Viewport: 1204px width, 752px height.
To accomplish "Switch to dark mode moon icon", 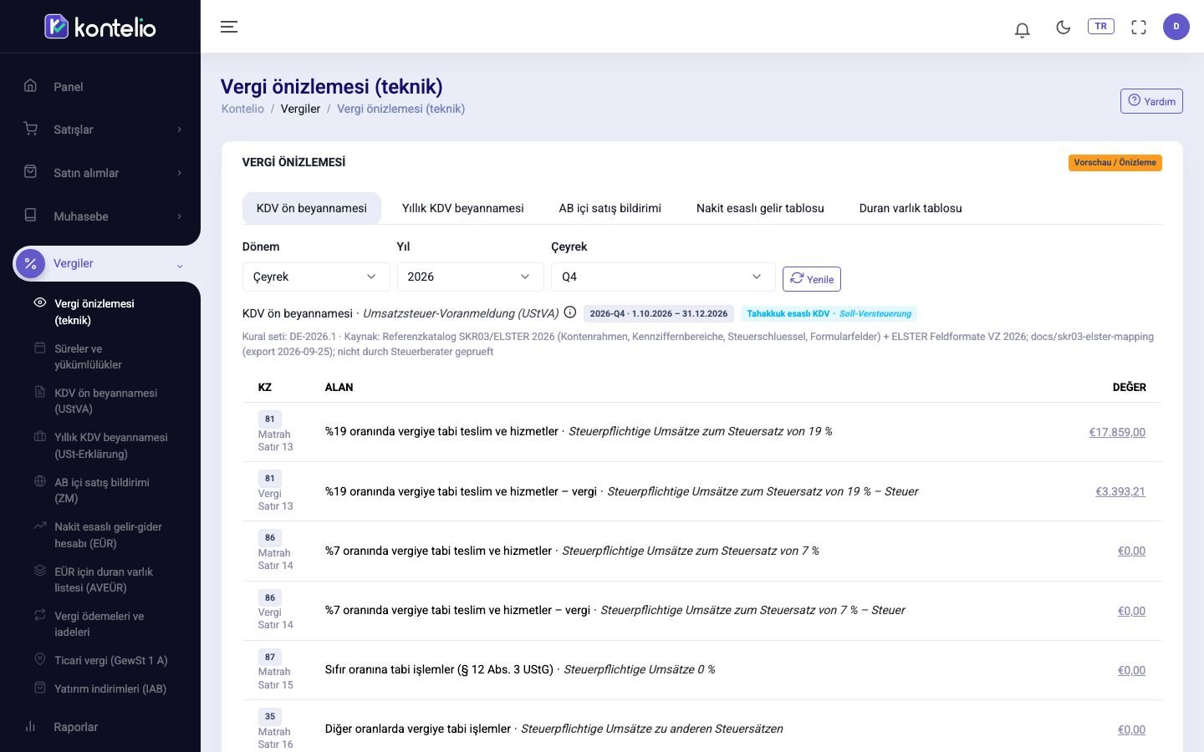I will point(1064,28).
